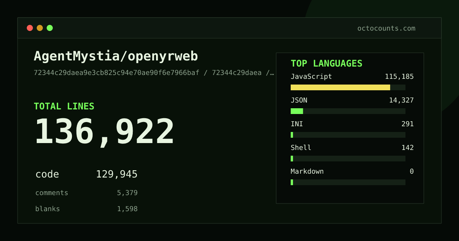Click the TOTAL LINES label
Viewport: 459px width, 241px height.
64,106
